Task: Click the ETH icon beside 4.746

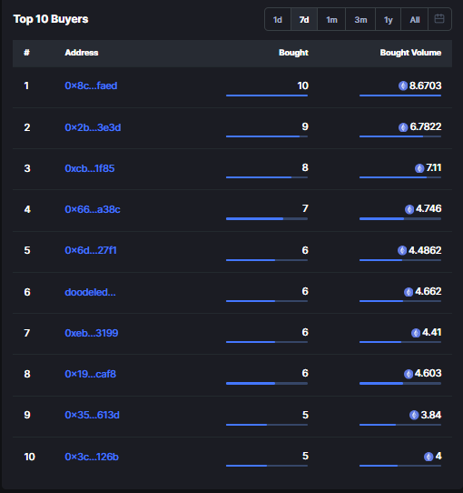Action: coord(409,209)
